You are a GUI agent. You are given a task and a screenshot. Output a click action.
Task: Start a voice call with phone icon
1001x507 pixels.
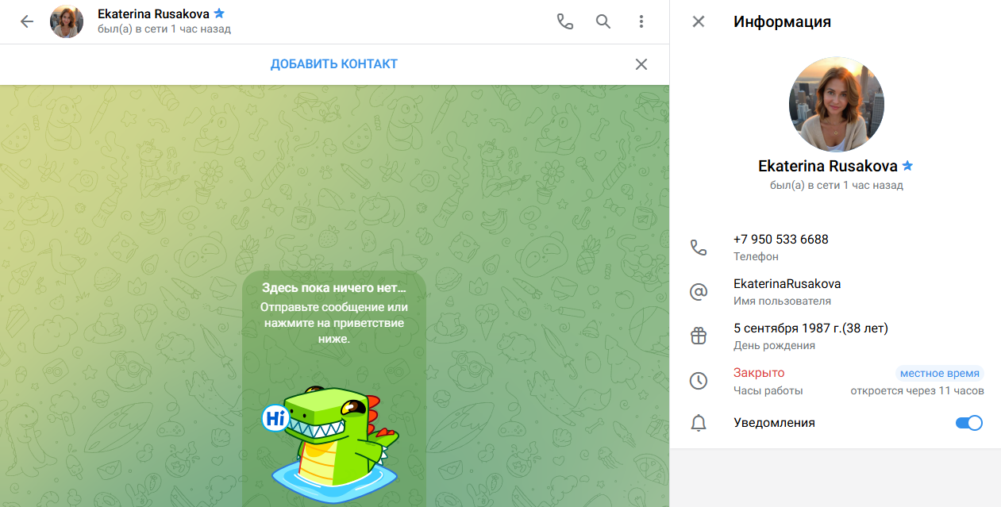point(564,22)
